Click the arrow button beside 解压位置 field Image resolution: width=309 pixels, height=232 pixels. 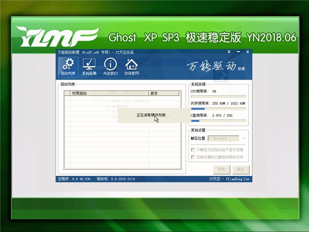[243, 138]
